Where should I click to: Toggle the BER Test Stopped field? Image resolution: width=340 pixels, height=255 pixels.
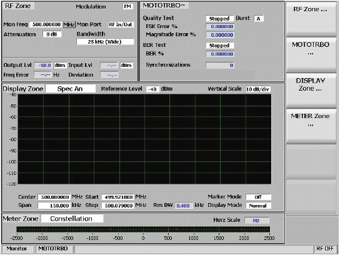point(219,46)
